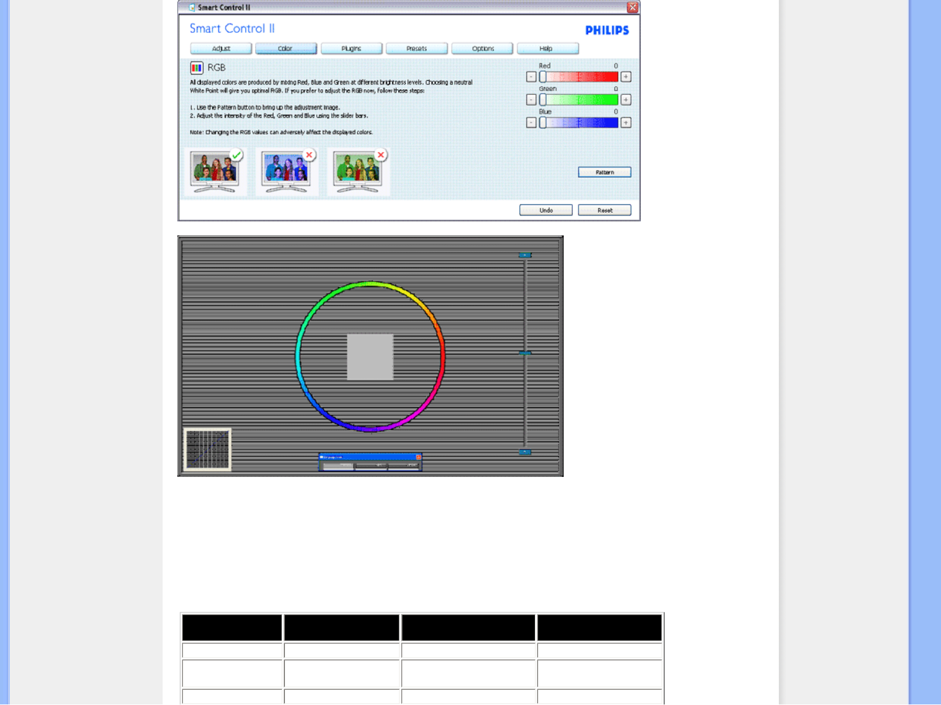The width and height of the screenshot is (941, 705).
Task: Click the green checkmark on the first preview
Action: pos(236,155)
